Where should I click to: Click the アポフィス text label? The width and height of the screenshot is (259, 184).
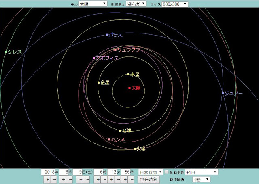pyautogui.click(x=107, y=58)
